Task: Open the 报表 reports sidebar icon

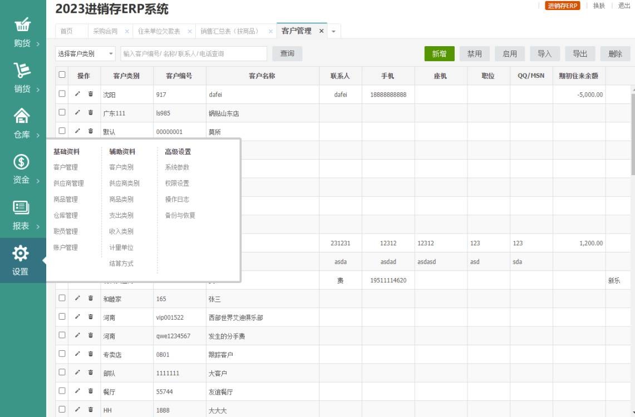Action: 22,207
